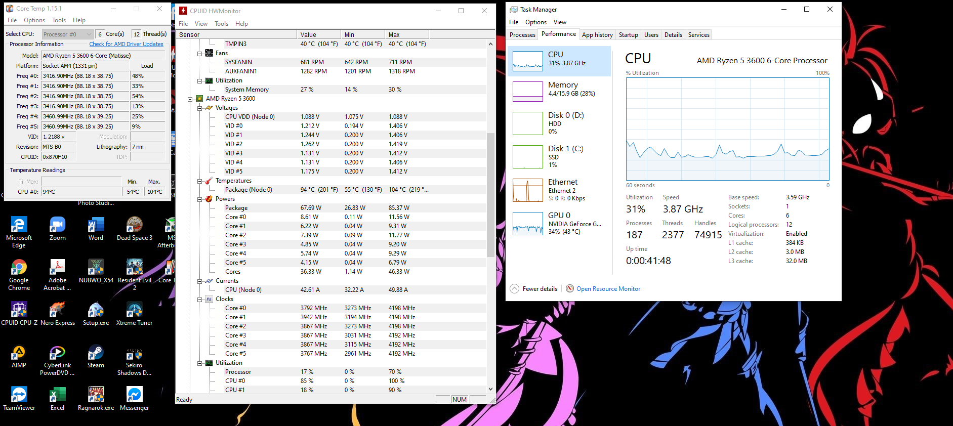Collapse the Currents node in HWMonitor

(200, 281)
